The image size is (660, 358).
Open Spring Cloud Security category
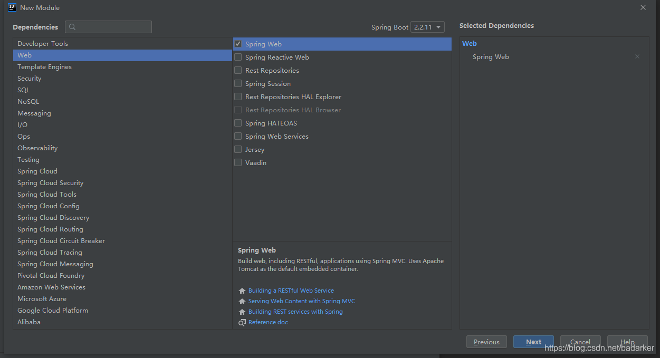tap(122, 183)
